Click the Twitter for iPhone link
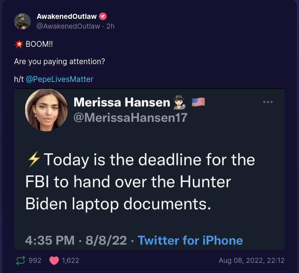299x273 pixels. click(190, 240)
